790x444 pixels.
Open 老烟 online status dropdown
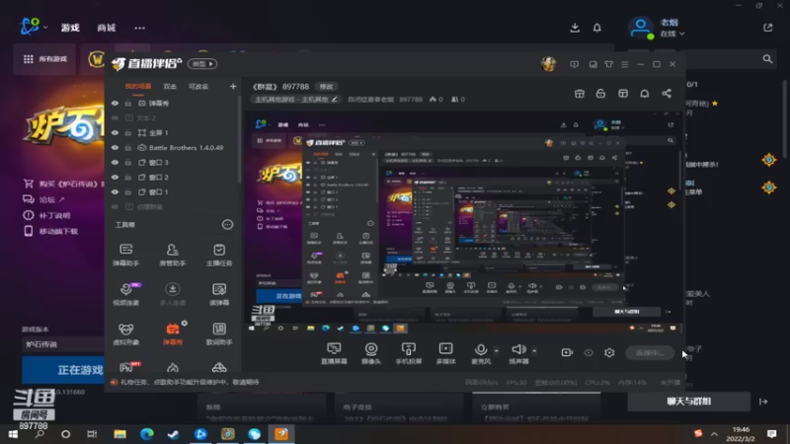(672, 34)
